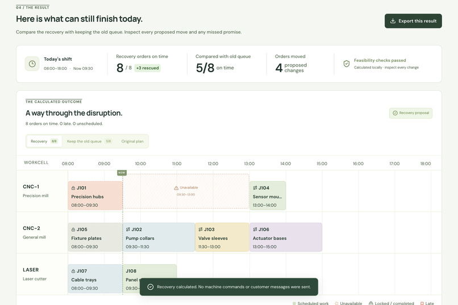Click the 04 / THE RESULT section label
This screenshot has width=458, height=305.
point(32,7)
